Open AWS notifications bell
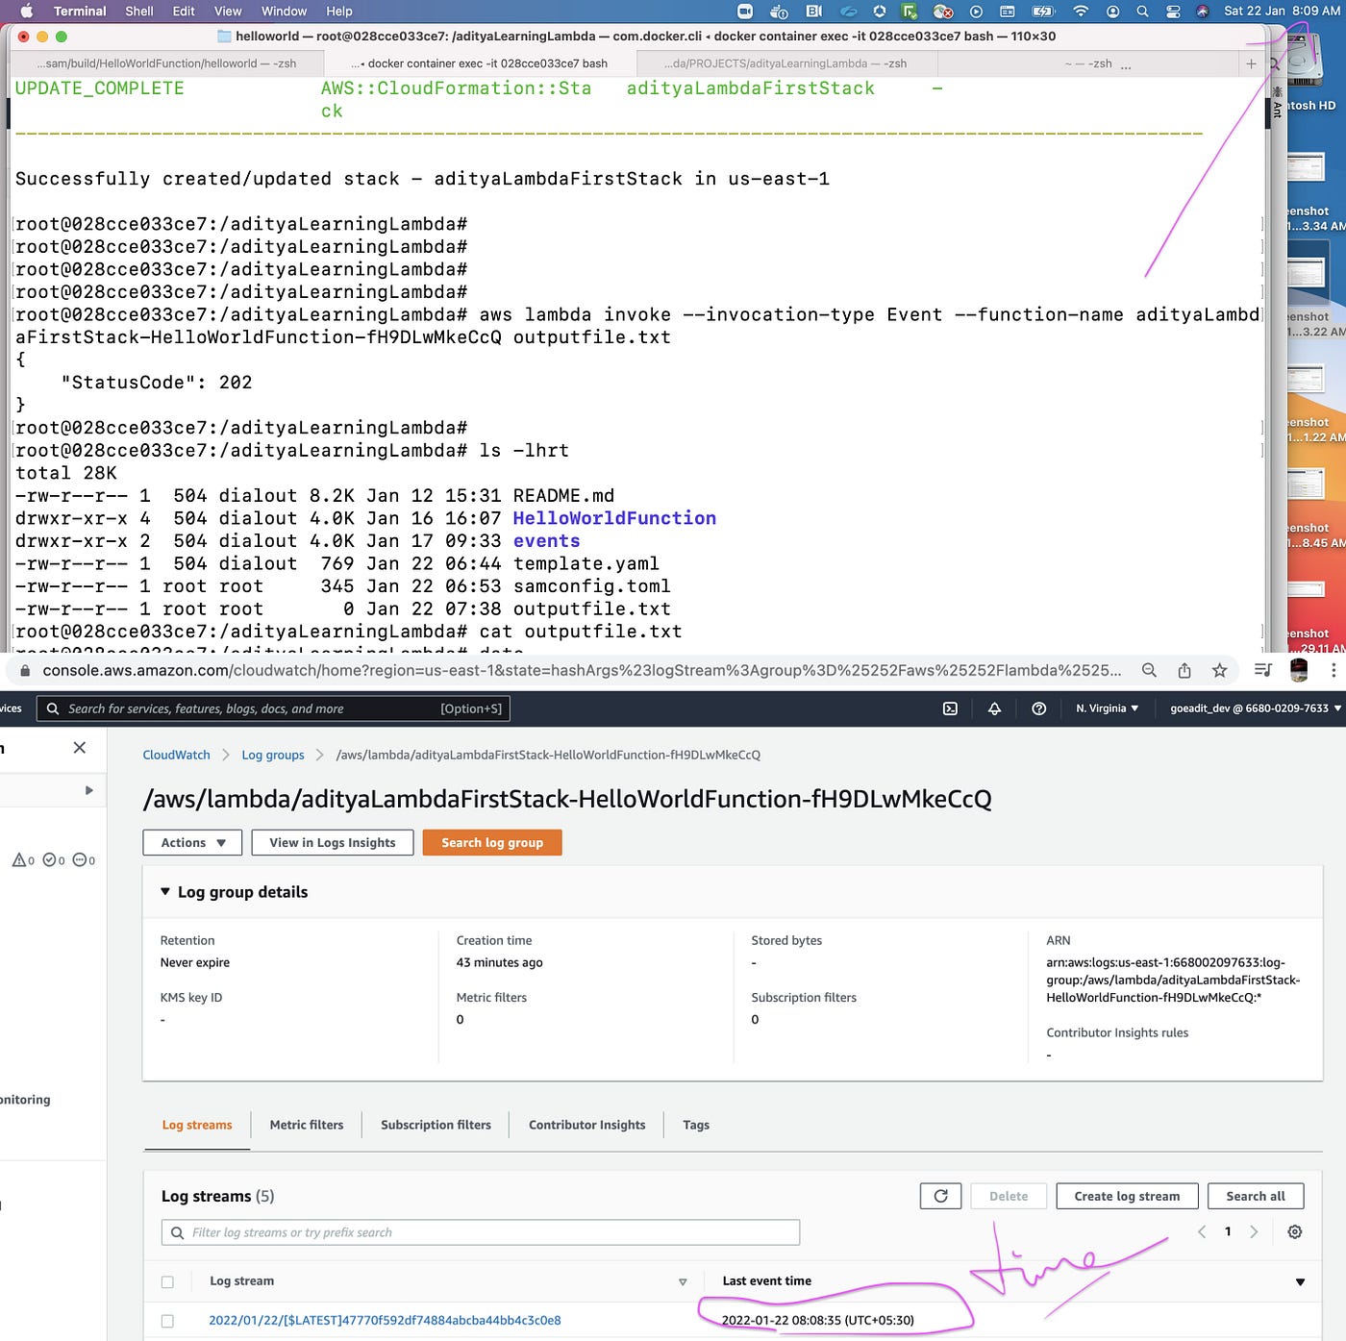This screenshot has height=1341, width=1346. tap(994, 708)
